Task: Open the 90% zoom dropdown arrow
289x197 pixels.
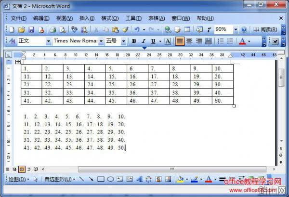Action: coord(236,29)
